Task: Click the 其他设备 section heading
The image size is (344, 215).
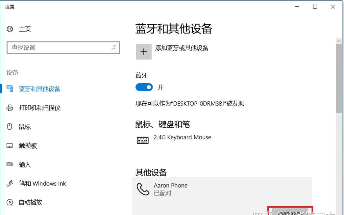Action: (151, 172)
